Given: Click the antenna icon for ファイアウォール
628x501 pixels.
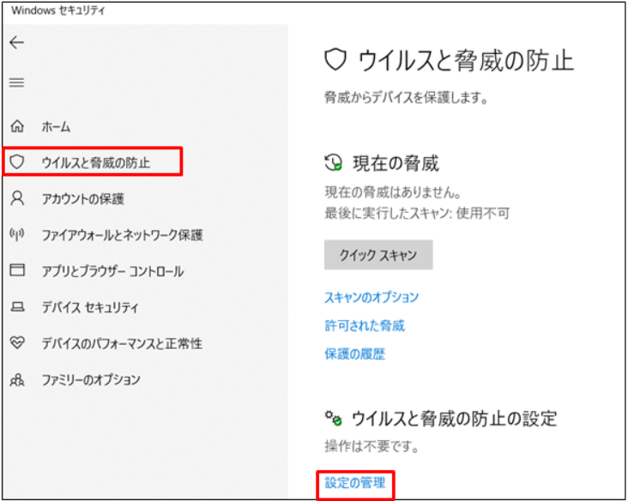Looking at the screenshot, I should (17, 235).
